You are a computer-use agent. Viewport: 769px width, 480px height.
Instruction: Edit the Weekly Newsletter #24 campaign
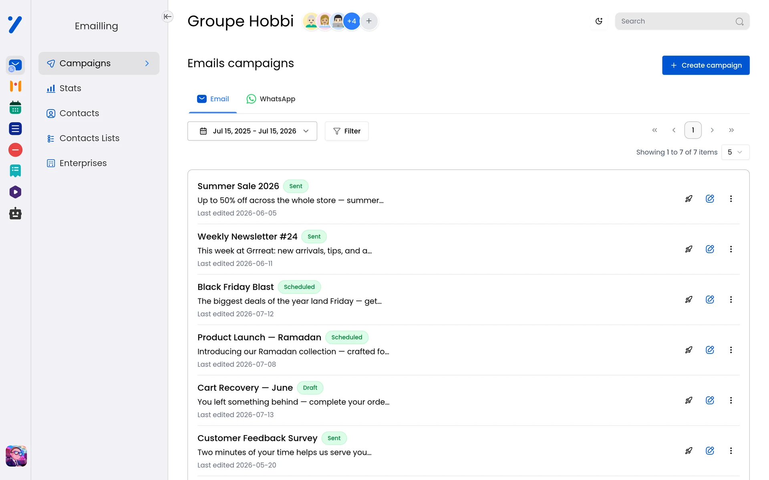click(710, 249)
